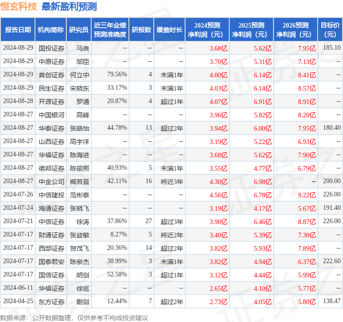Click 中国银河 institution cell

tap(52, 115)
